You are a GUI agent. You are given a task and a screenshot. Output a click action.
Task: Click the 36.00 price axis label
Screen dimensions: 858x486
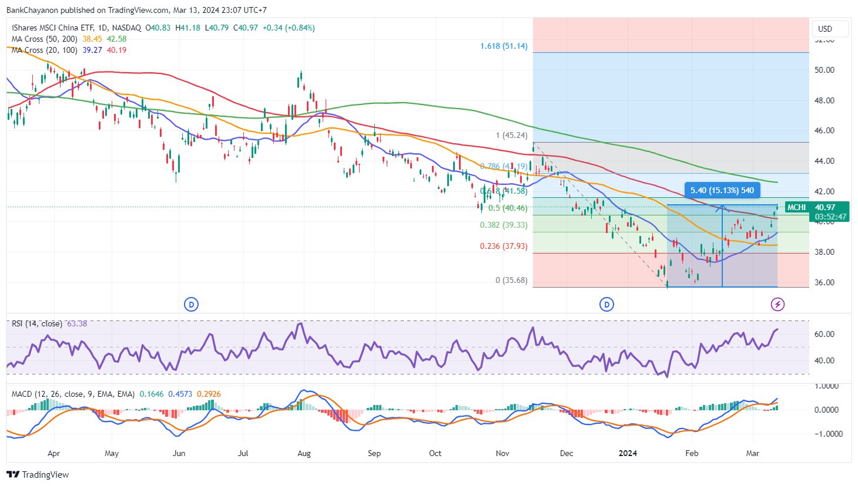tap(825, 282)
